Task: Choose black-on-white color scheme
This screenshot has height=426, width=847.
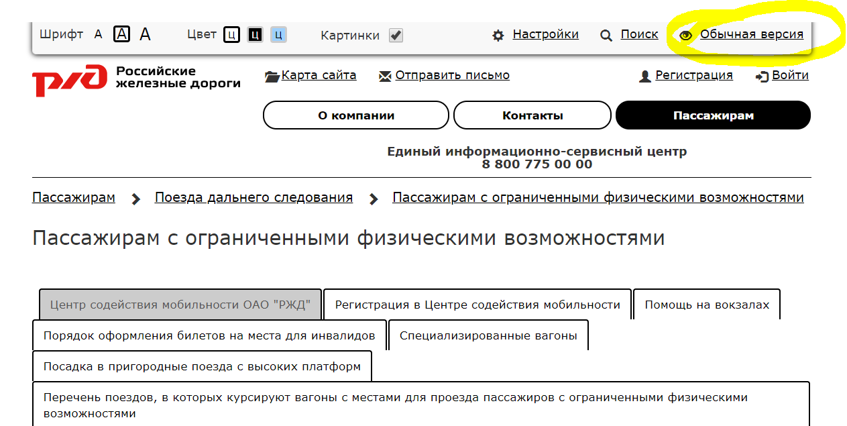Action: (231, 35)
